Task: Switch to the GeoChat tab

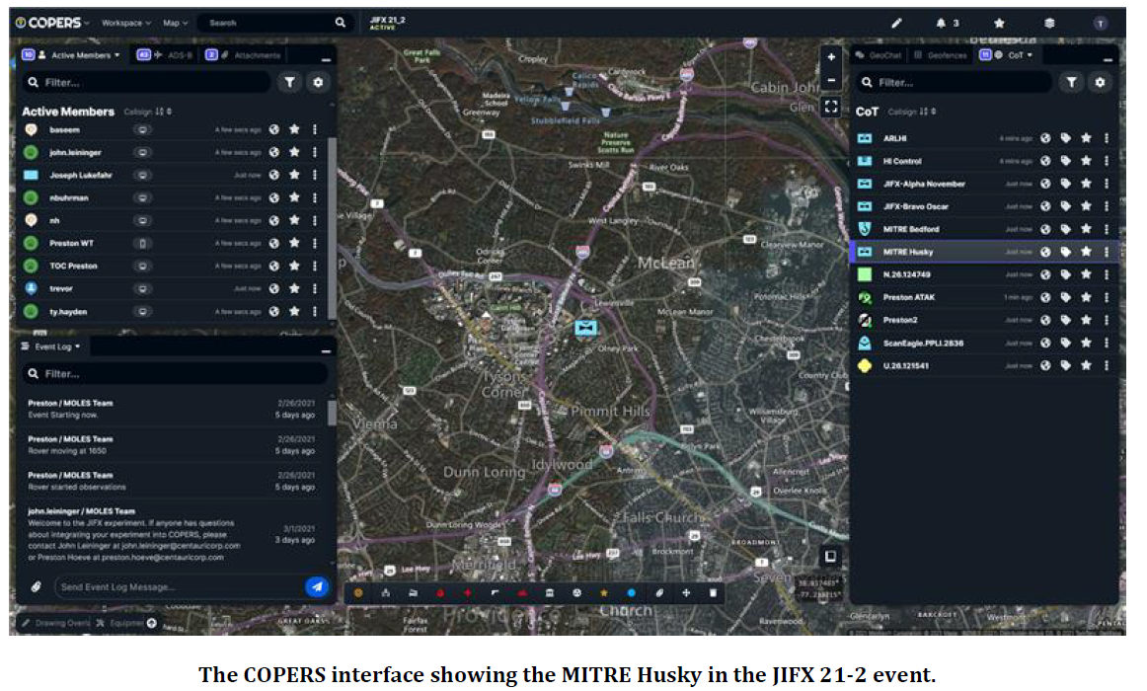Action: click(x=879, y=55)
